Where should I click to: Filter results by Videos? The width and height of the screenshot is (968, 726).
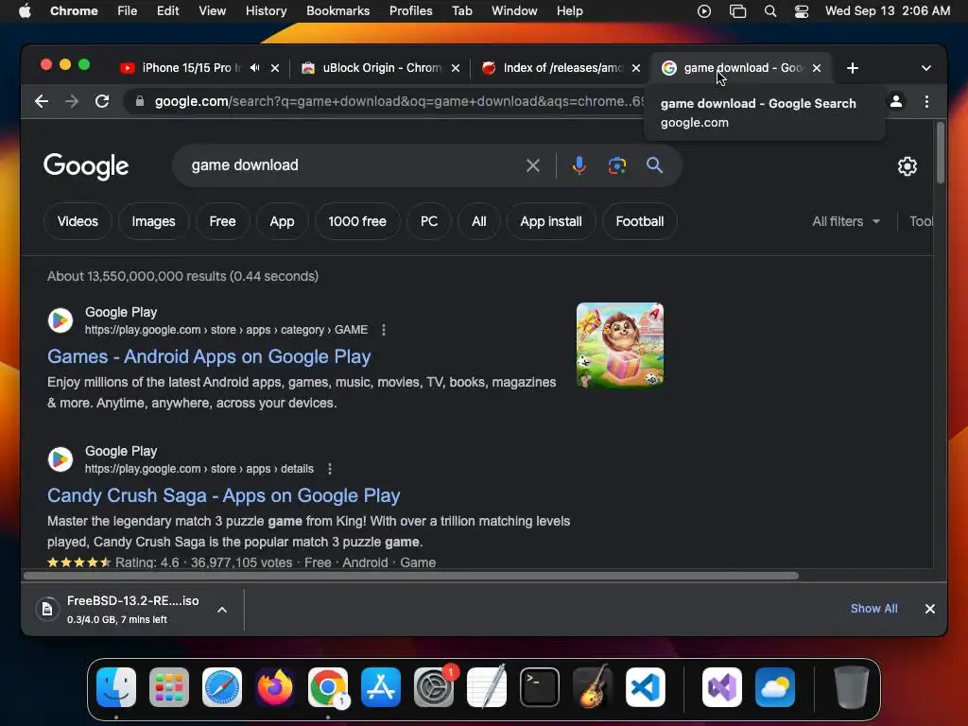(78, 221)
